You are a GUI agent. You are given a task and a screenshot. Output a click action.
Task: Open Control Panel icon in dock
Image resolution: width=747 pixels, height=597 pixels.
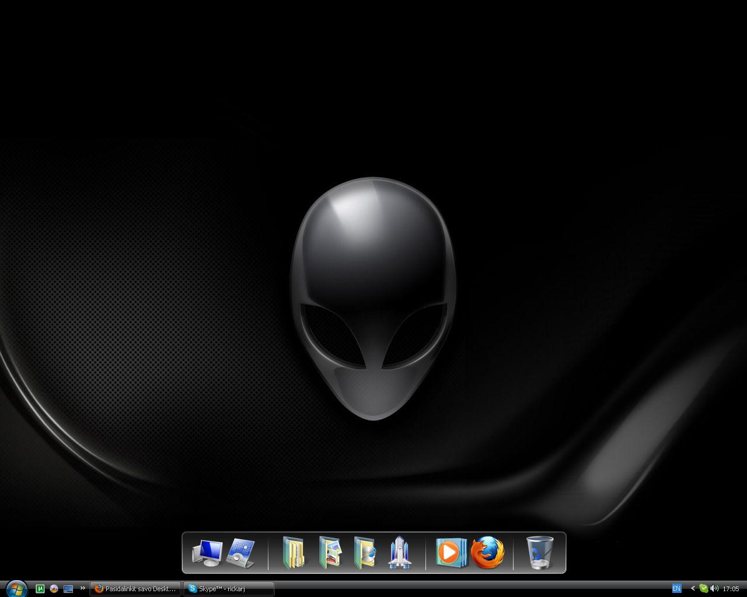coord(240,553)
